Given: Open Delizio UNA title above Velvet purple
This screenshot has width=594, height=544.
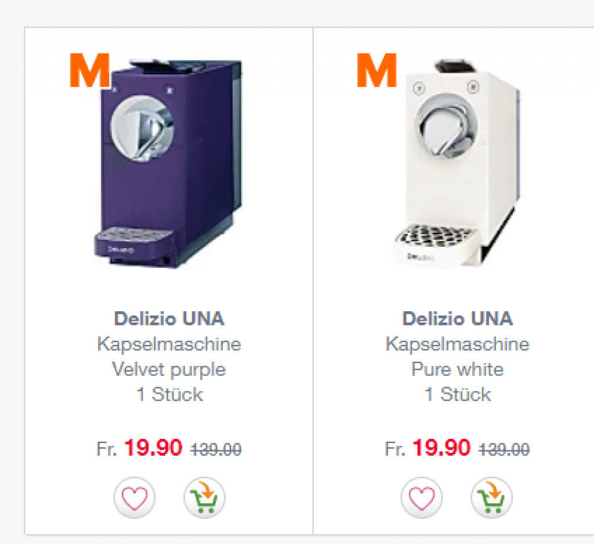Looking at the screenshot, I should point(169,319).
